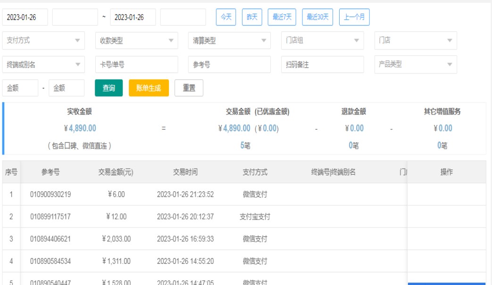Viewport: 492px width, 285px height.
Task: Open the 产品类型 dropdown
Action: coord(415,65)
